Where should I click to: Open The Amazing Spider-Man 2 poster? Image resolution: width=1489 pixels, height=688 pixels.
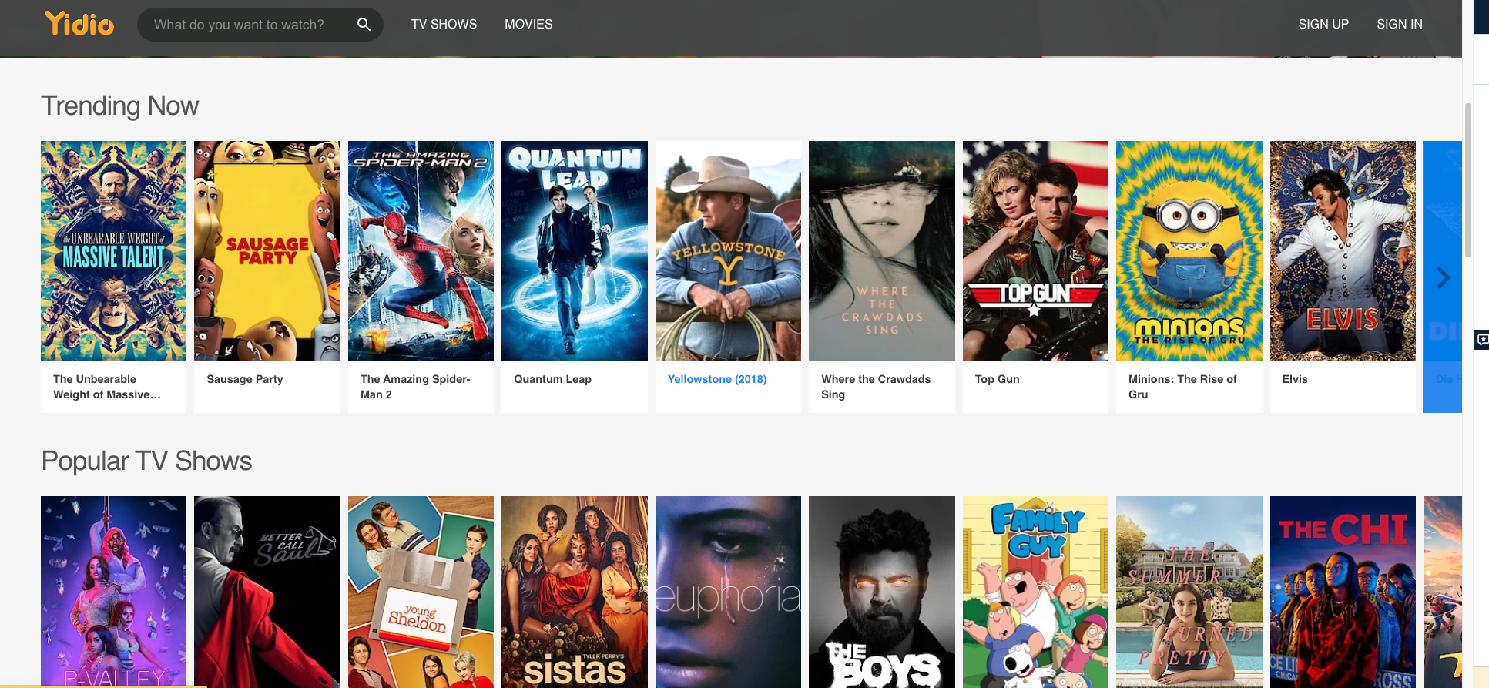[x=421, y=250]
